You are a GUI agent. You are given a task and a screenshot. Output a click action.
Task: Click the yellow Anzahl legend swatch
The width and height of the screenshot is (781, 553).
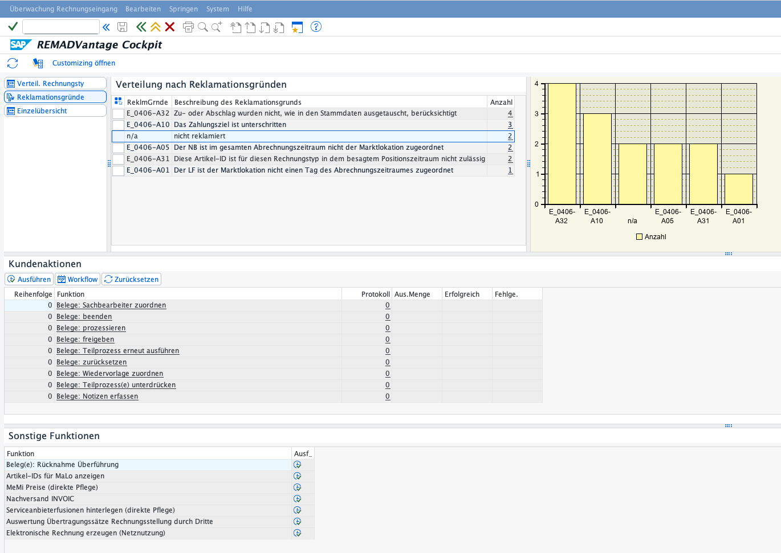click(x=639, y=237)
